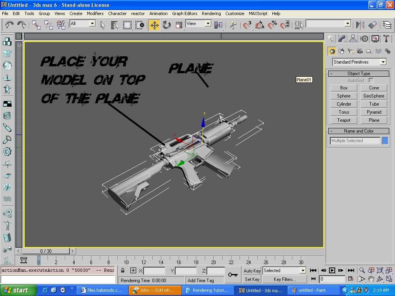Select the Lights category button
The image size is (395, 296).
(x=350, y=51)
